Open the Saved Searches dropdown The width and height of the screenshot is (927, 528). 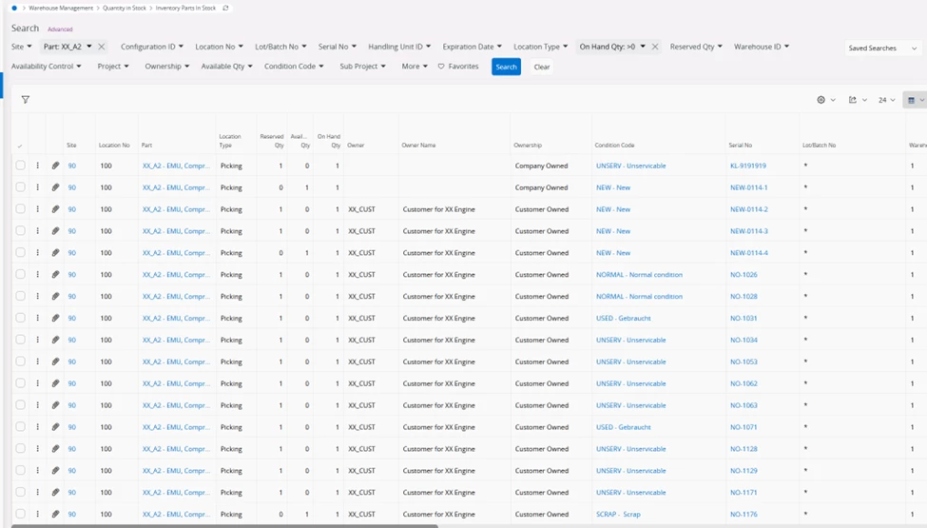882,48
